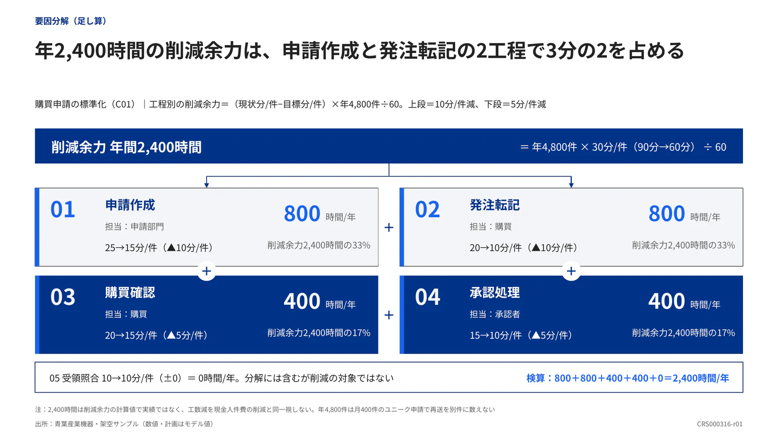Select the card title 承認処理
Viewport: 778px width, 438px height.
tap(495, 292)
